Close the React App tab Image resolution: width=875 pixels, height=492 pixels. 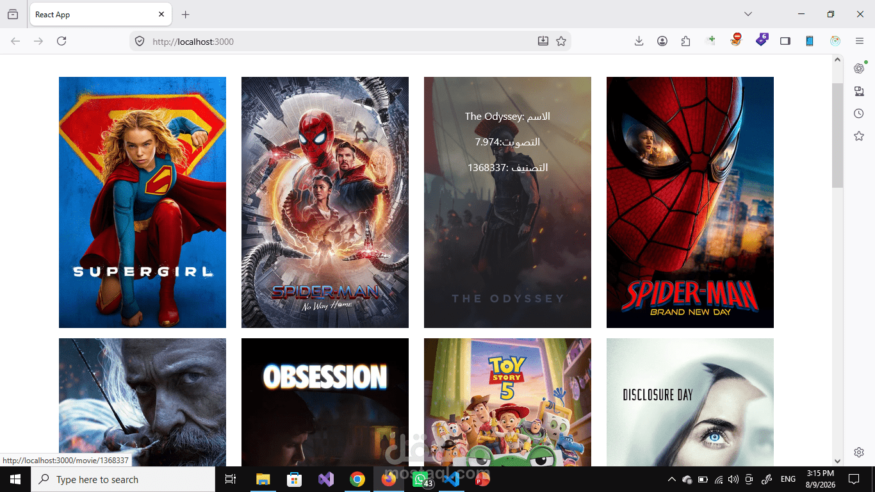tap(161, 14)
